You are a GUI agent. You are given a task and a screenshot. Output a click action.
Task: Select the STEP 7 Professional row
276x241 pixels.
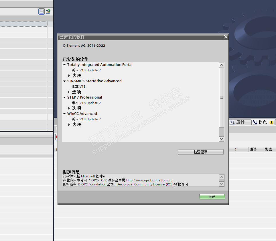pyautogui.click(x=84, y=97)
